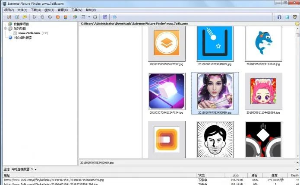Sort by the 进程 column header

[254, 175]
